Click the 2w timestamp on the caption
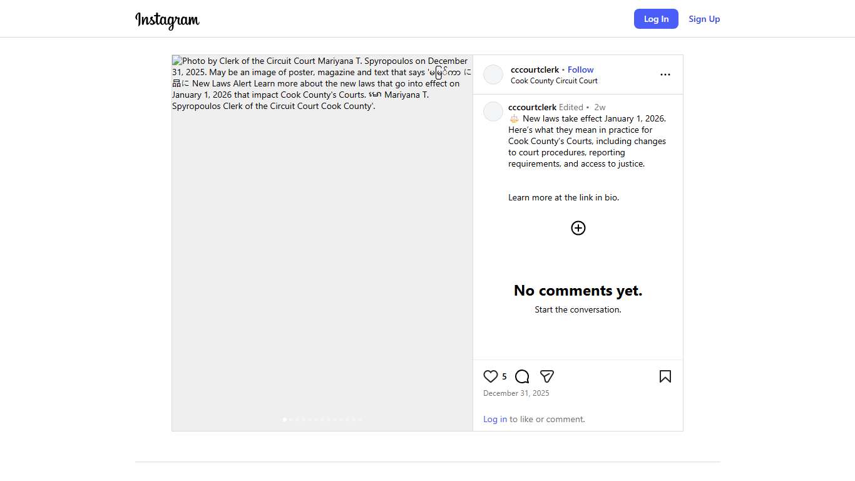The width and height of the screenshot is (855, 481). tap(600, 107)
